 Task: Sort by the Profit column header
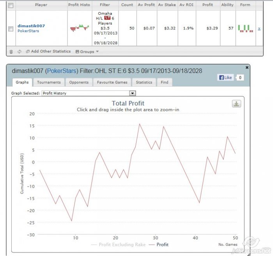point(207,5)
